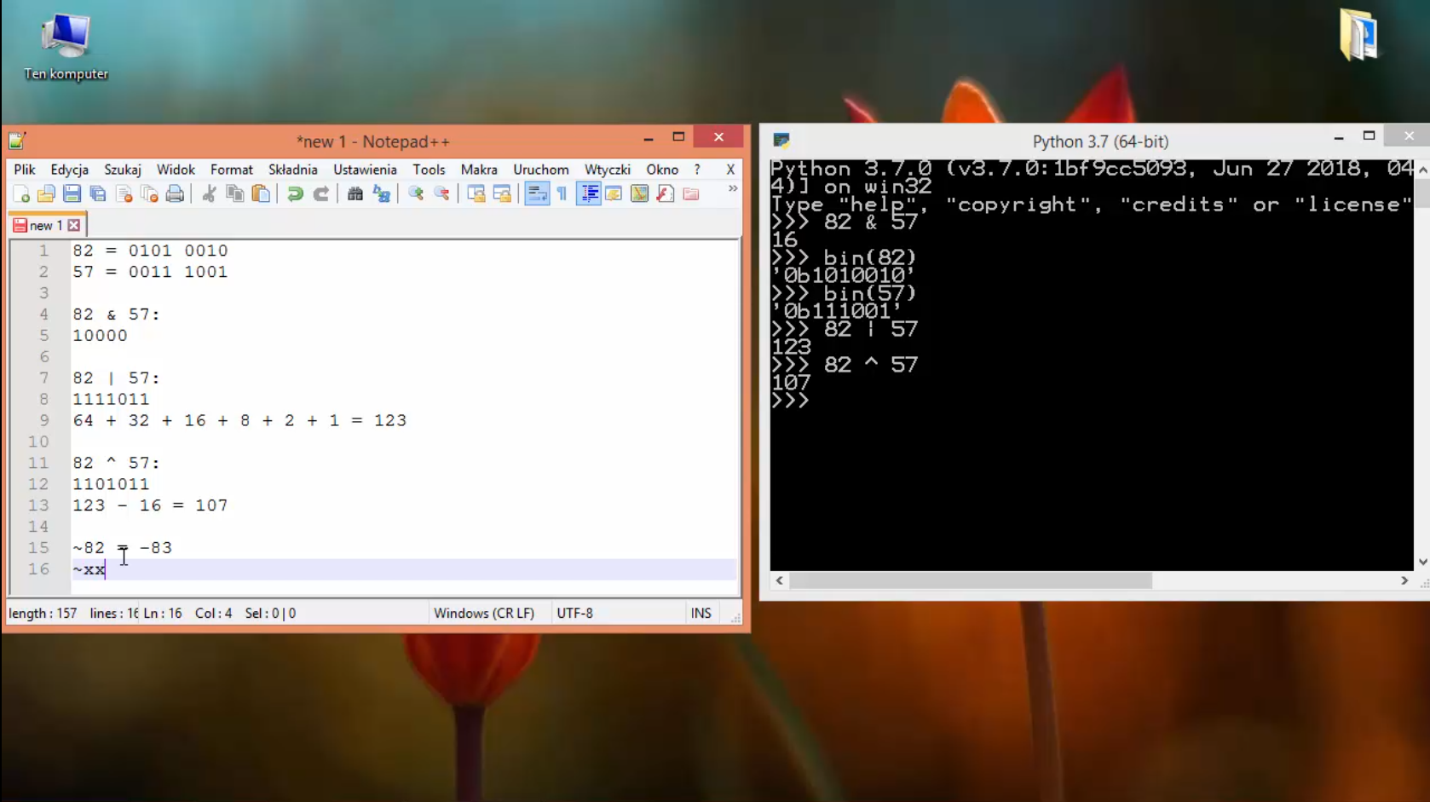Image resolution: width=1430 pixels, height=802 pixels.
Task: Click the UTF-8 encoding status field
Action: (x=574, y=613)
